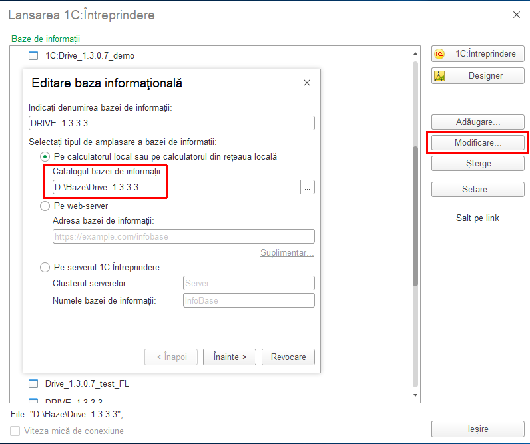Enable Viteza mică de conexiune checkbox

coord(15,431)
